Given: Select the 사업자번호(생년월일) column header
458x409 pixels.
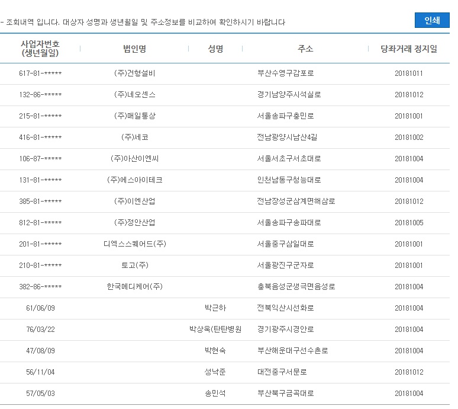Looking at the screenshot, I should [x=40, y=49].
